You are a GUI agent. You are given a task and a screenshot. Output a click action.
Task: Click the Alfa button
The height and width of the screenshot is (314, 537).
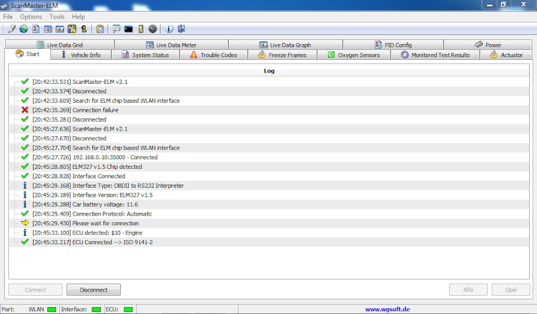coord(468,290)
